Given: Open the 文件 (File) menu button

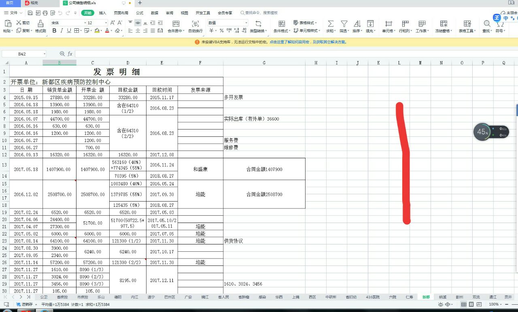Looking at the screenshot, I should [13, 13].
